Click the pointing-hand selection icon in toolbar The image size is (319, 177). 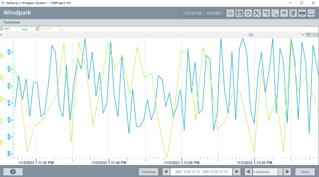point(284,13)
